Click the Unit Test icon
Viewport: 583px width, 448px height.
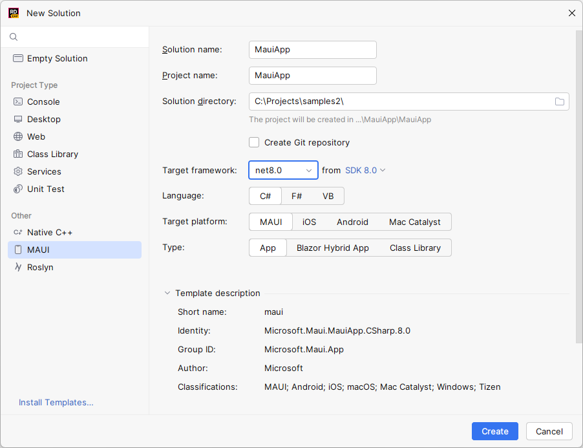pyautogui.click(x=19, y=189)
